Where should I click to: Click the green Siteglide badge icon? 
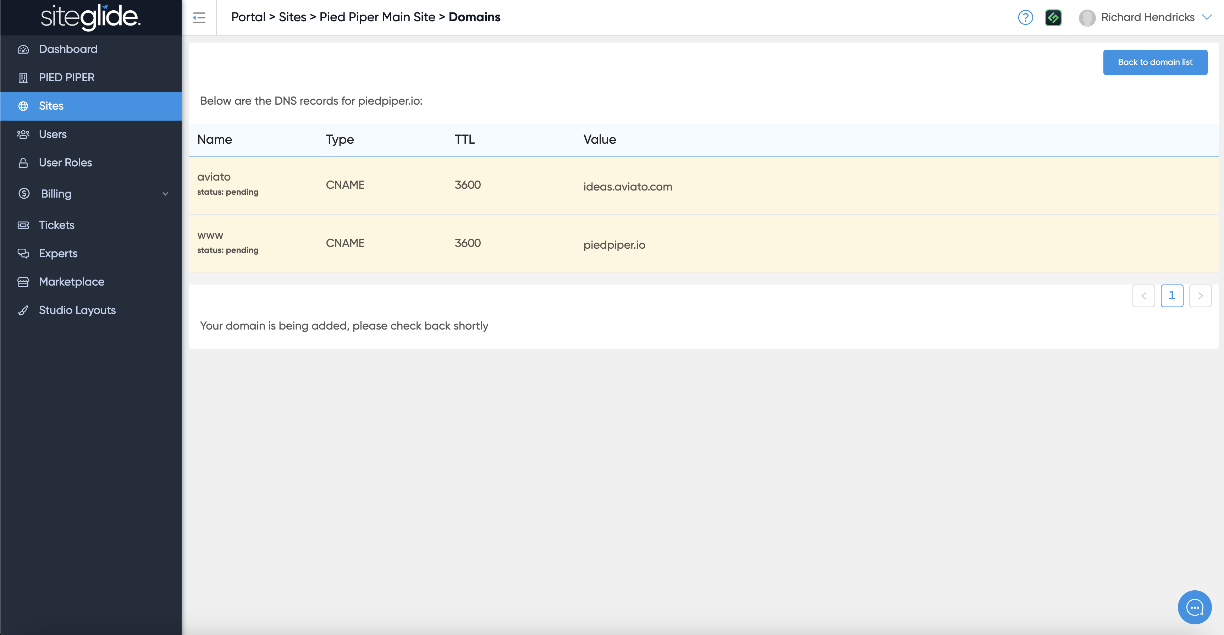click(x=1053, y=18)
